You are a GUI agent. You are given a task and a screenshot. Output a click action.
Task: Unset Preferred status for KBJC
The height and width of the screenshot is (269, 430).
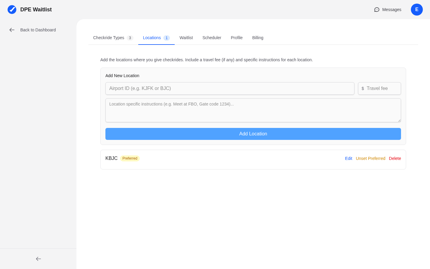[x=370, y=158]
